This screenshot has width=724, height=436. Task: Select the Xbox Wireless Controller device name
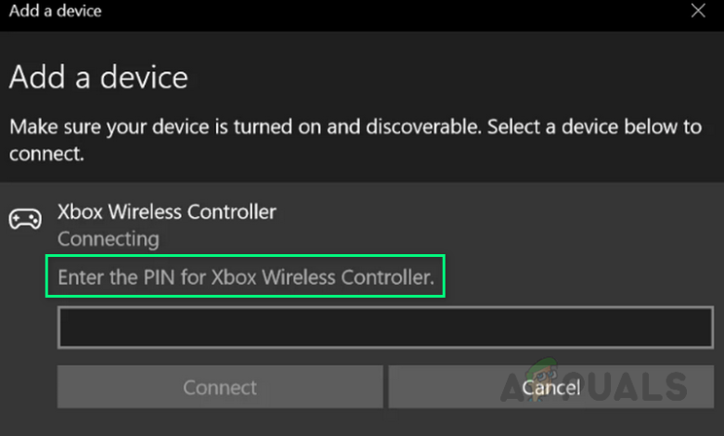pyautogui.click(x=166, y=212)
